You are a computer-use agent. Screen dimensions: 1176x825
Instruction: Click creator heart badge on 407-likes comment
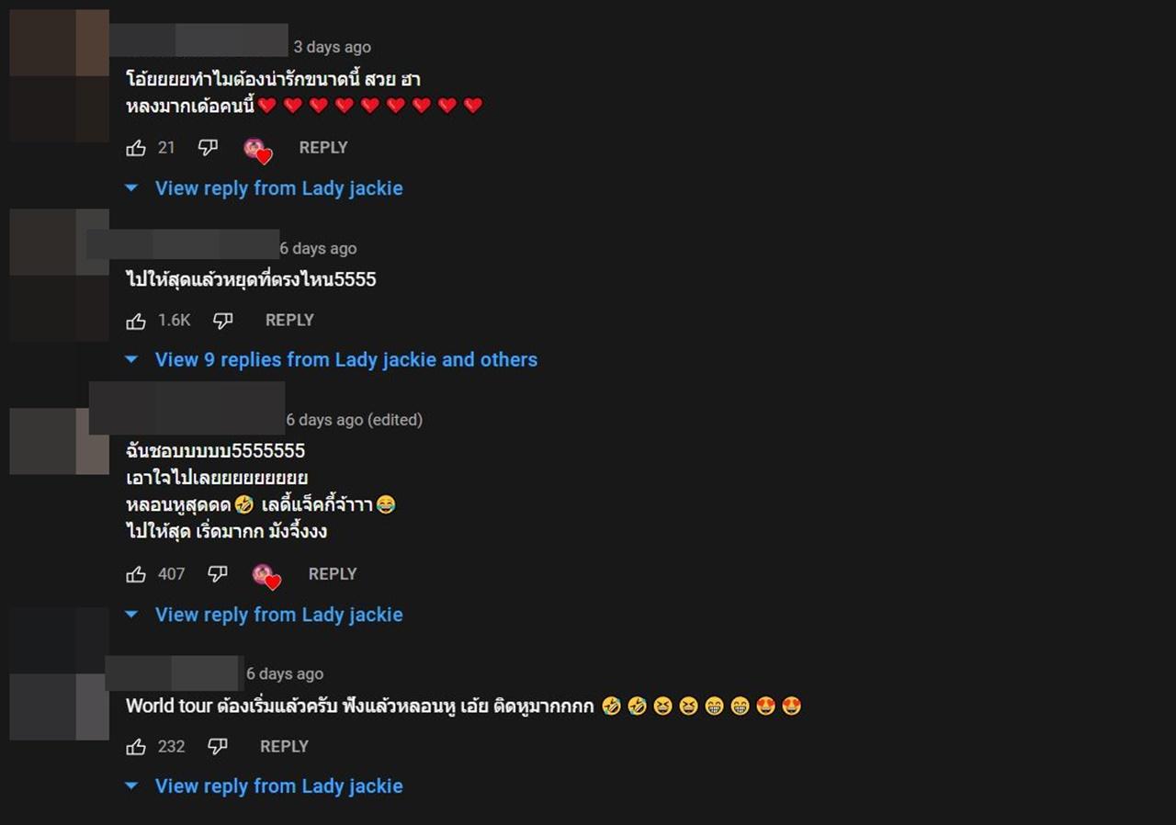click(x=266, y=577)
